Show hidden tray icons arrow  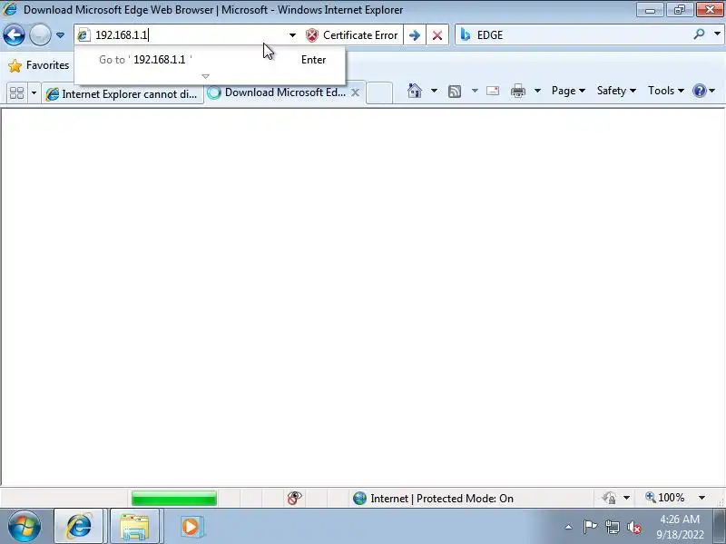point(569,527)
